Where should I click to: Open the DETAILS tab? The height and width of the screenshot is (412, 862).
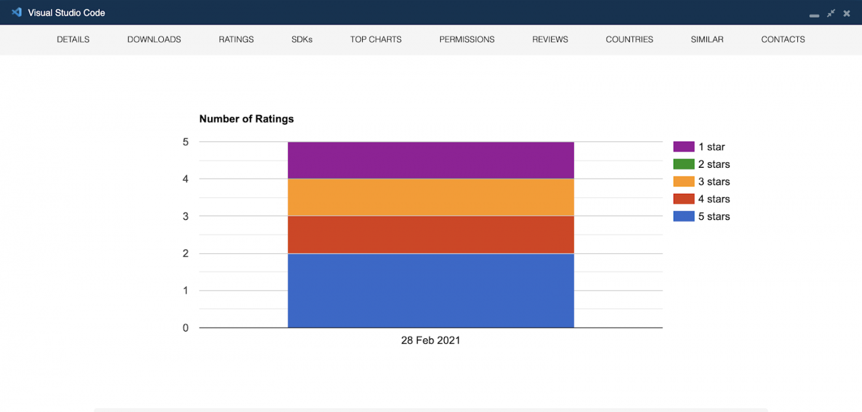click(x=73, y=39)
